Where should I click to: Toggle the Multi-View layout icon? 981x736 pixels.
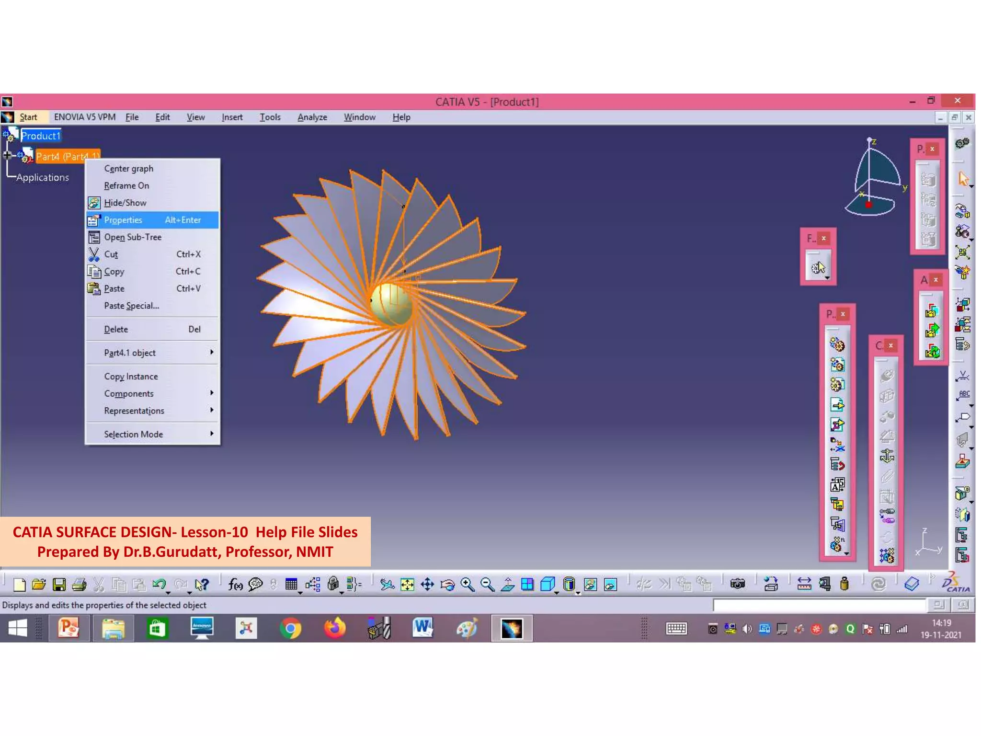click(527, 584)
